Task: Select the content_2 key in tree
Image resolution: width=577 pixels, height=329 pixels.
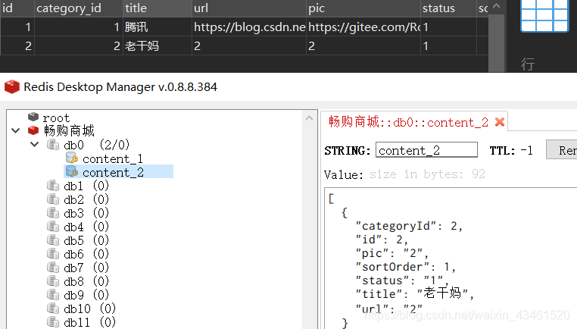Action: click(113, 172)
